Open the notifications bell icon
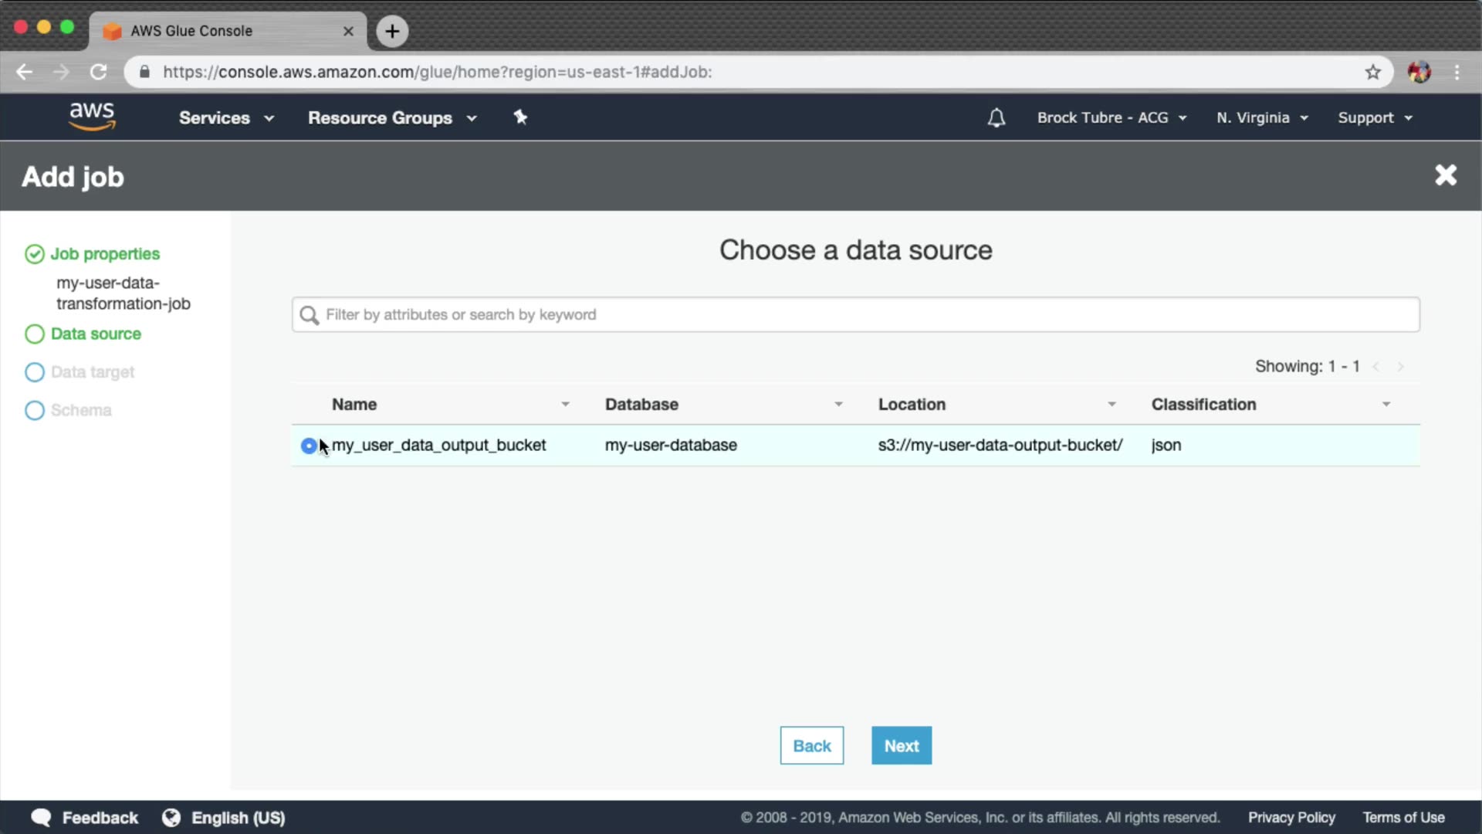Image resolution: width=1482 pixels, height=834 pixels. coord(996,118)
